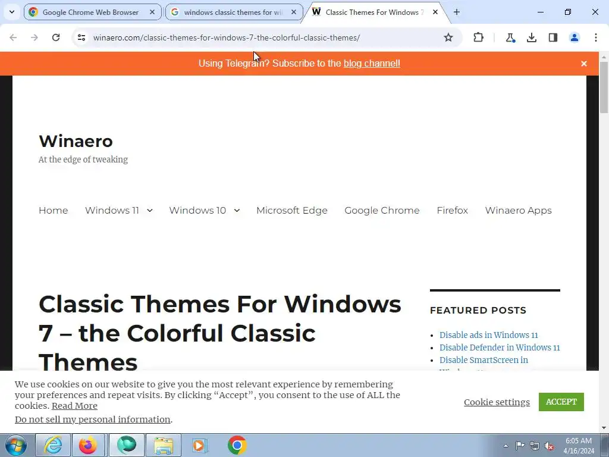Open Disable Defender in Windows 11 link
This screenshot has height=457, width=609.
pyautogui.click(x=500, y=348)
